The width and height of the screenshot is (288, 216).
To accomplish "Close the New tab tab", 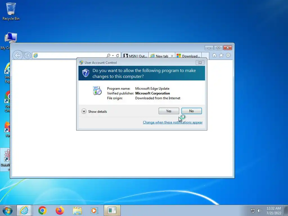I will click(x=172, y=56).
